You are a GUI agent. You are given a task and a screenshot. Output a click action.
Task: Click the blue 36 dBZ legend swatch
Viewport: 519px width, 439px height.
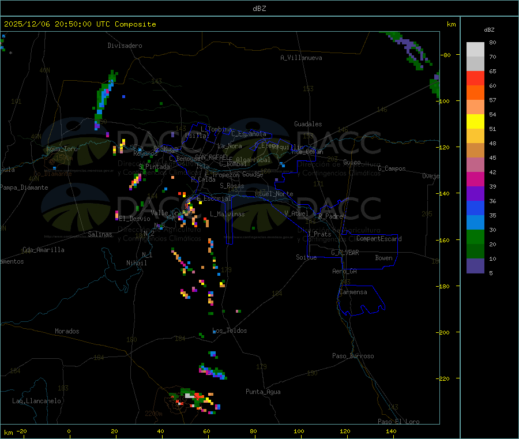click(475, 208)
